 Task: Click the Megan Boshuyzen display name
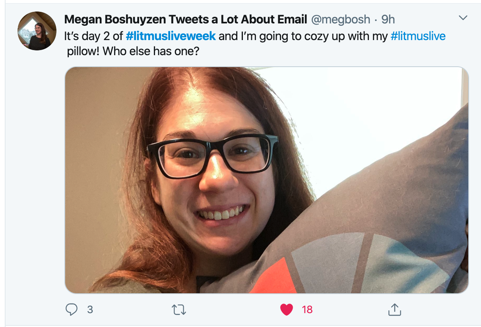(x=185, y=19)
